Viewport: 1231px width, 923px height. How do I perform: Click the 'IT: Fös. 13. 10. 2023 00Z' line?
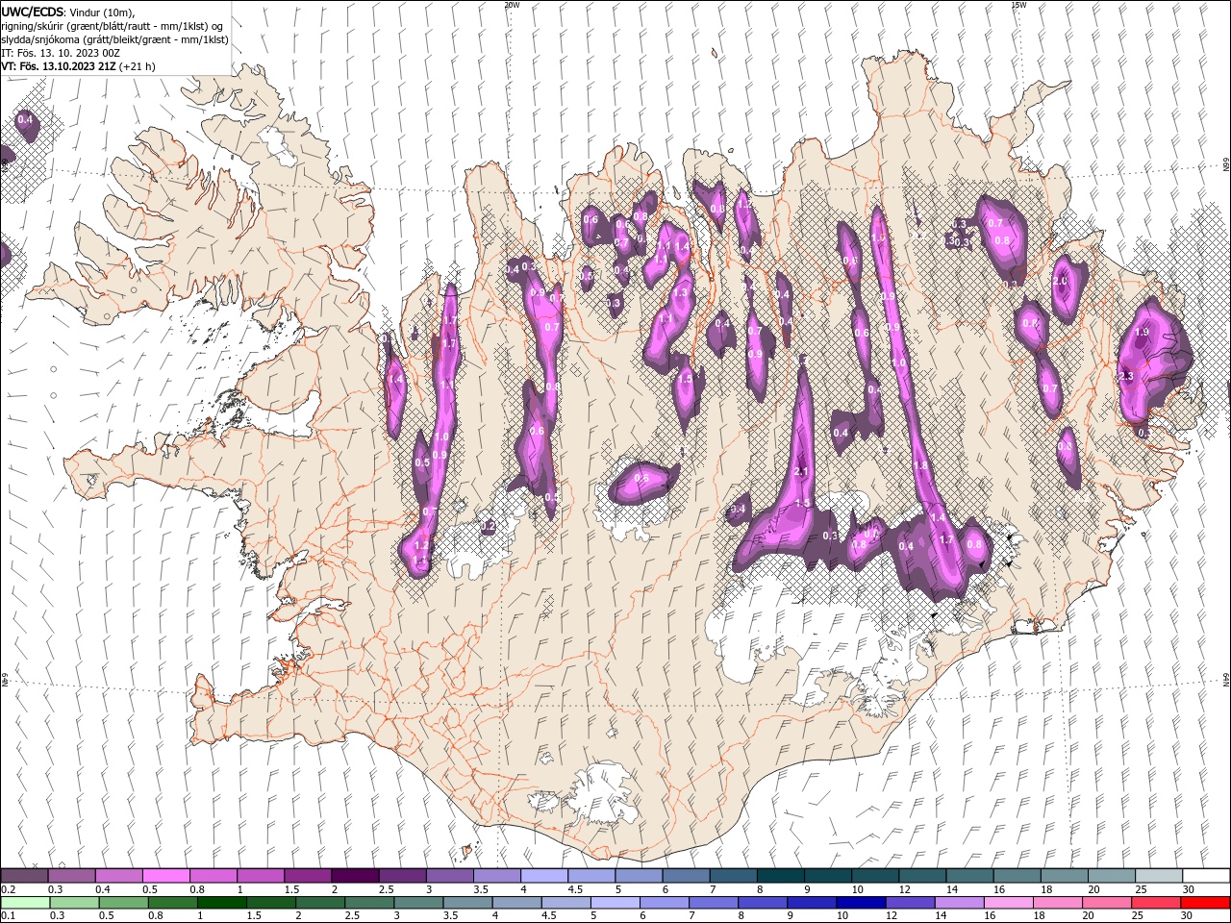point(61,53)
